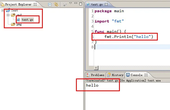
Task: Minimize the Project Explorer panel
Action: tap(76, 3)
